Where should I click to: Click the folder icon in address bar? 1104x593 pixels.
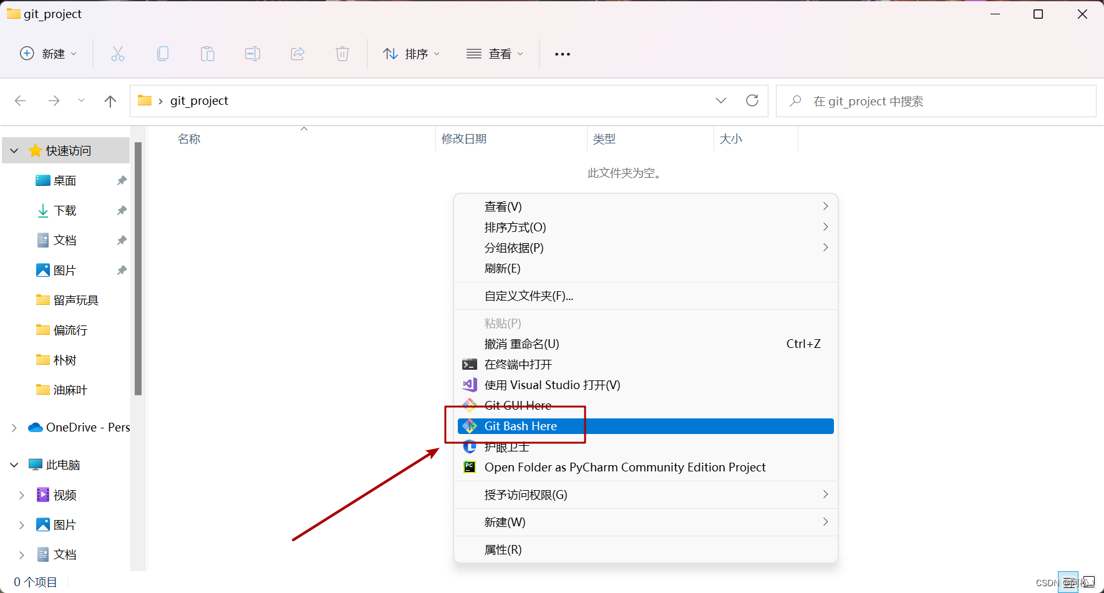[145, 100]
